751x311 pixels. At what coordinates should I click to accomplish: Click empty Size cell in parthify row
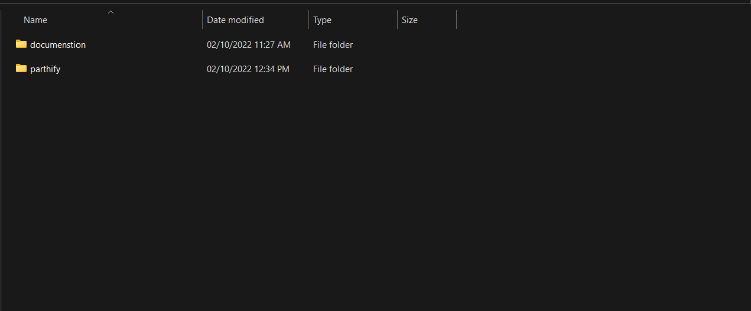(x=425, y=69)
